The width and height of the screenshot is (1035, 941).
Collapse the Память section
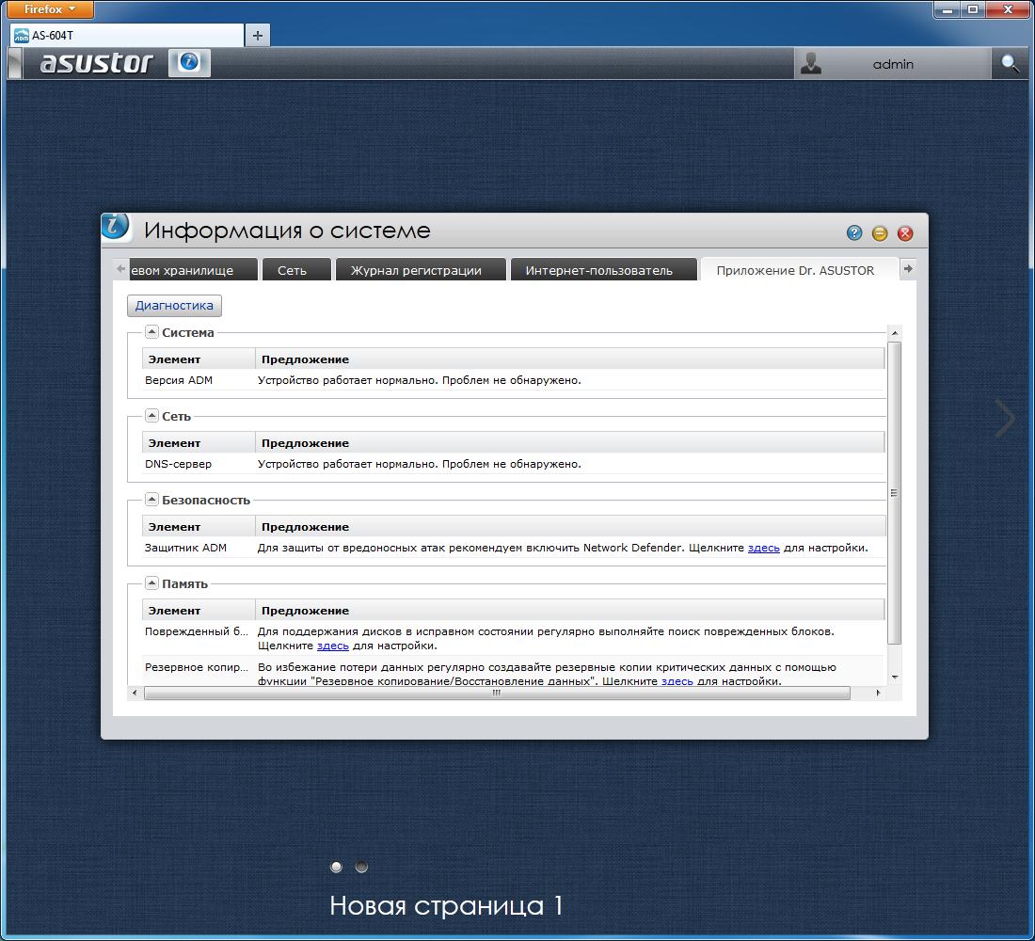[151, 583]
